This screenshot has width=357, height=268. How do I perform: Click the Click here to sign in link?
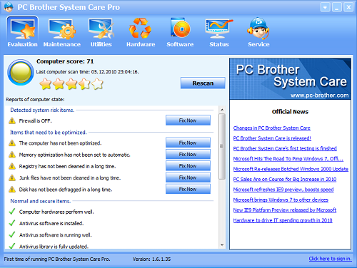coord(330,259)
